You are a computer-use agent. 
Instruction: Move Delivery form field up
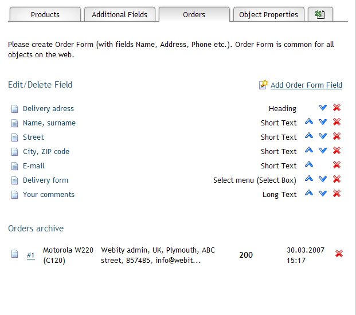(309, 179)
